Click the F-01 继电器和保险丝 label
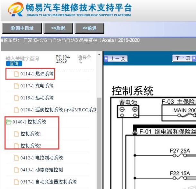This screenshot has height=189, width=196. click(168, 132)
